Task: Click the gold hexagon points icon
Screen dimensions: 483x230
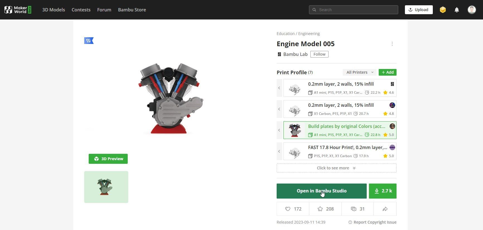Action: click(x=443, y=10)
